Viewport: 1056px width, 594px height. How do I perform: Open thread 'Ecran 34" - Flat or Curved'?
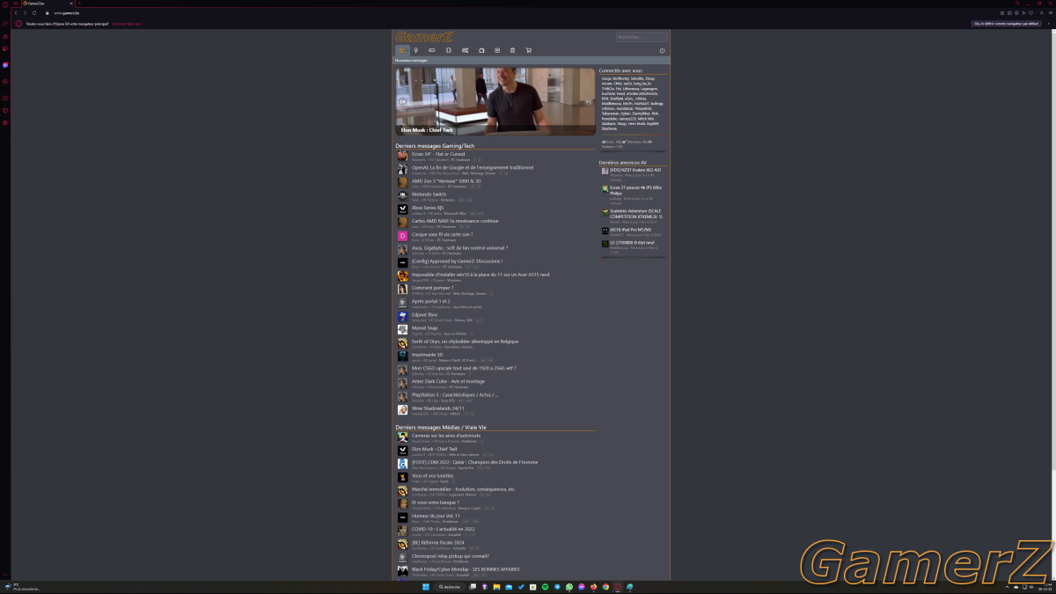437,154
